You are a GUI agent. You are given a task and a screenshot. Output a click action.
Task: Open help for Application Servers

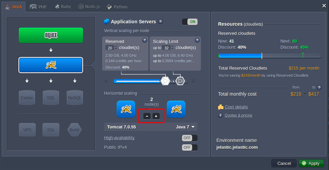[x=160, y=22]
